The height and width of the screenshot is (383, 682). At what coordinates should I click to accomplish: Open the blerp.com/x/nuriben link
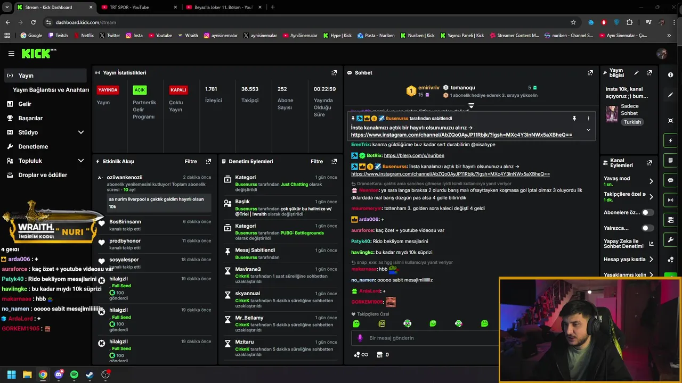pyautogui.click(x=414, y=156)
